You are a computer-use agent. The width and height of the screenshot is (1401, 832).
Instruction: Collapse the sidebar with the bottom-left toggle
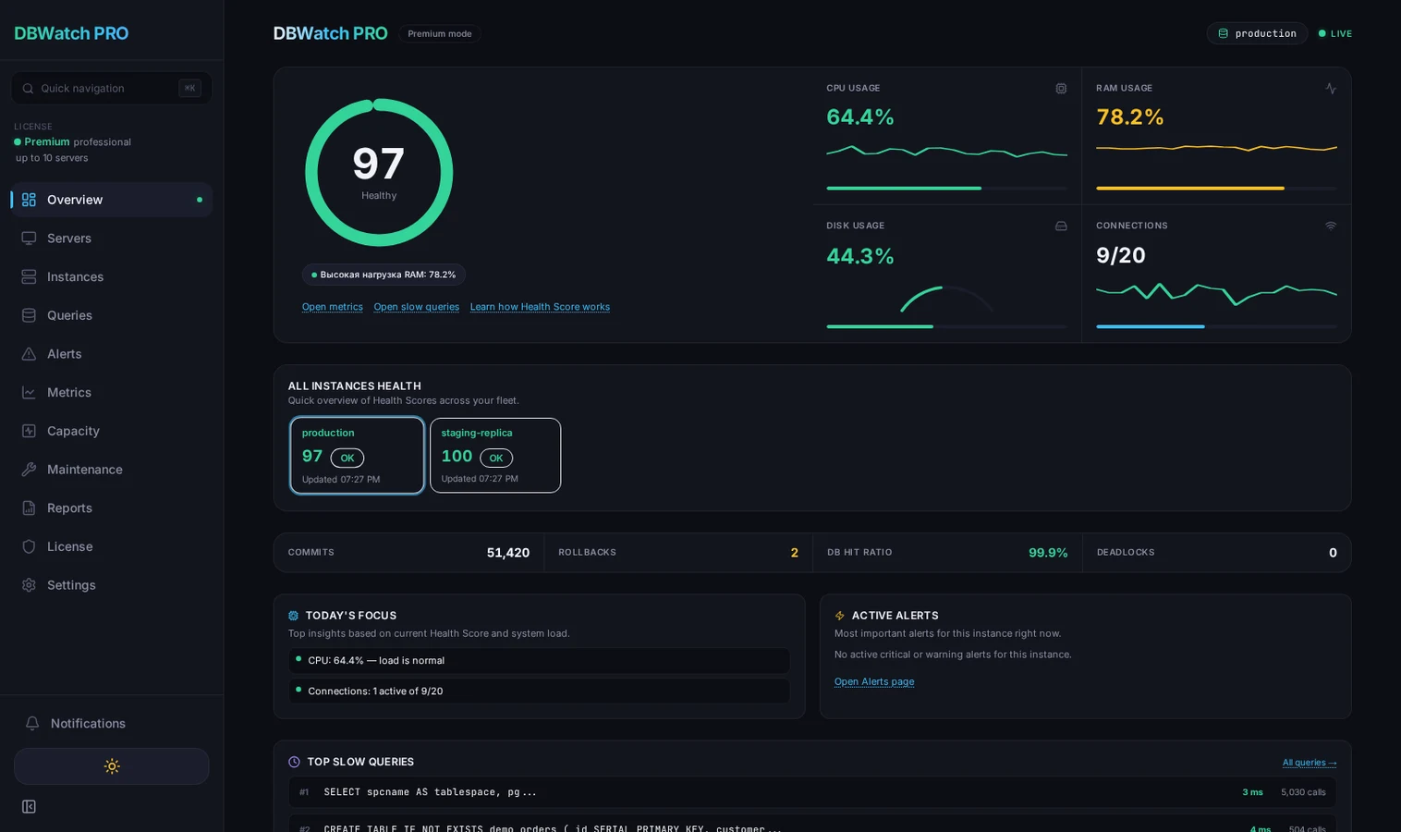(x=29, y=806)
